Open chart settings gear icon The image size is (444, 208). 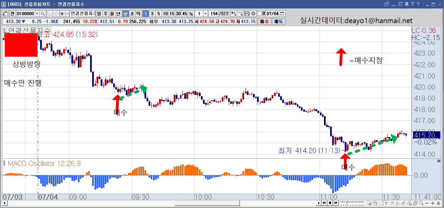pyautogui.click(x=253, y=14)
